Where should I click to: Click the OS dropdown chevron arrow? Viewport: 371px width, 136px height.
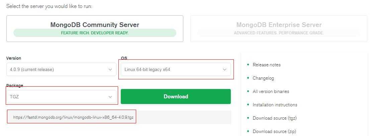point(225,70)
